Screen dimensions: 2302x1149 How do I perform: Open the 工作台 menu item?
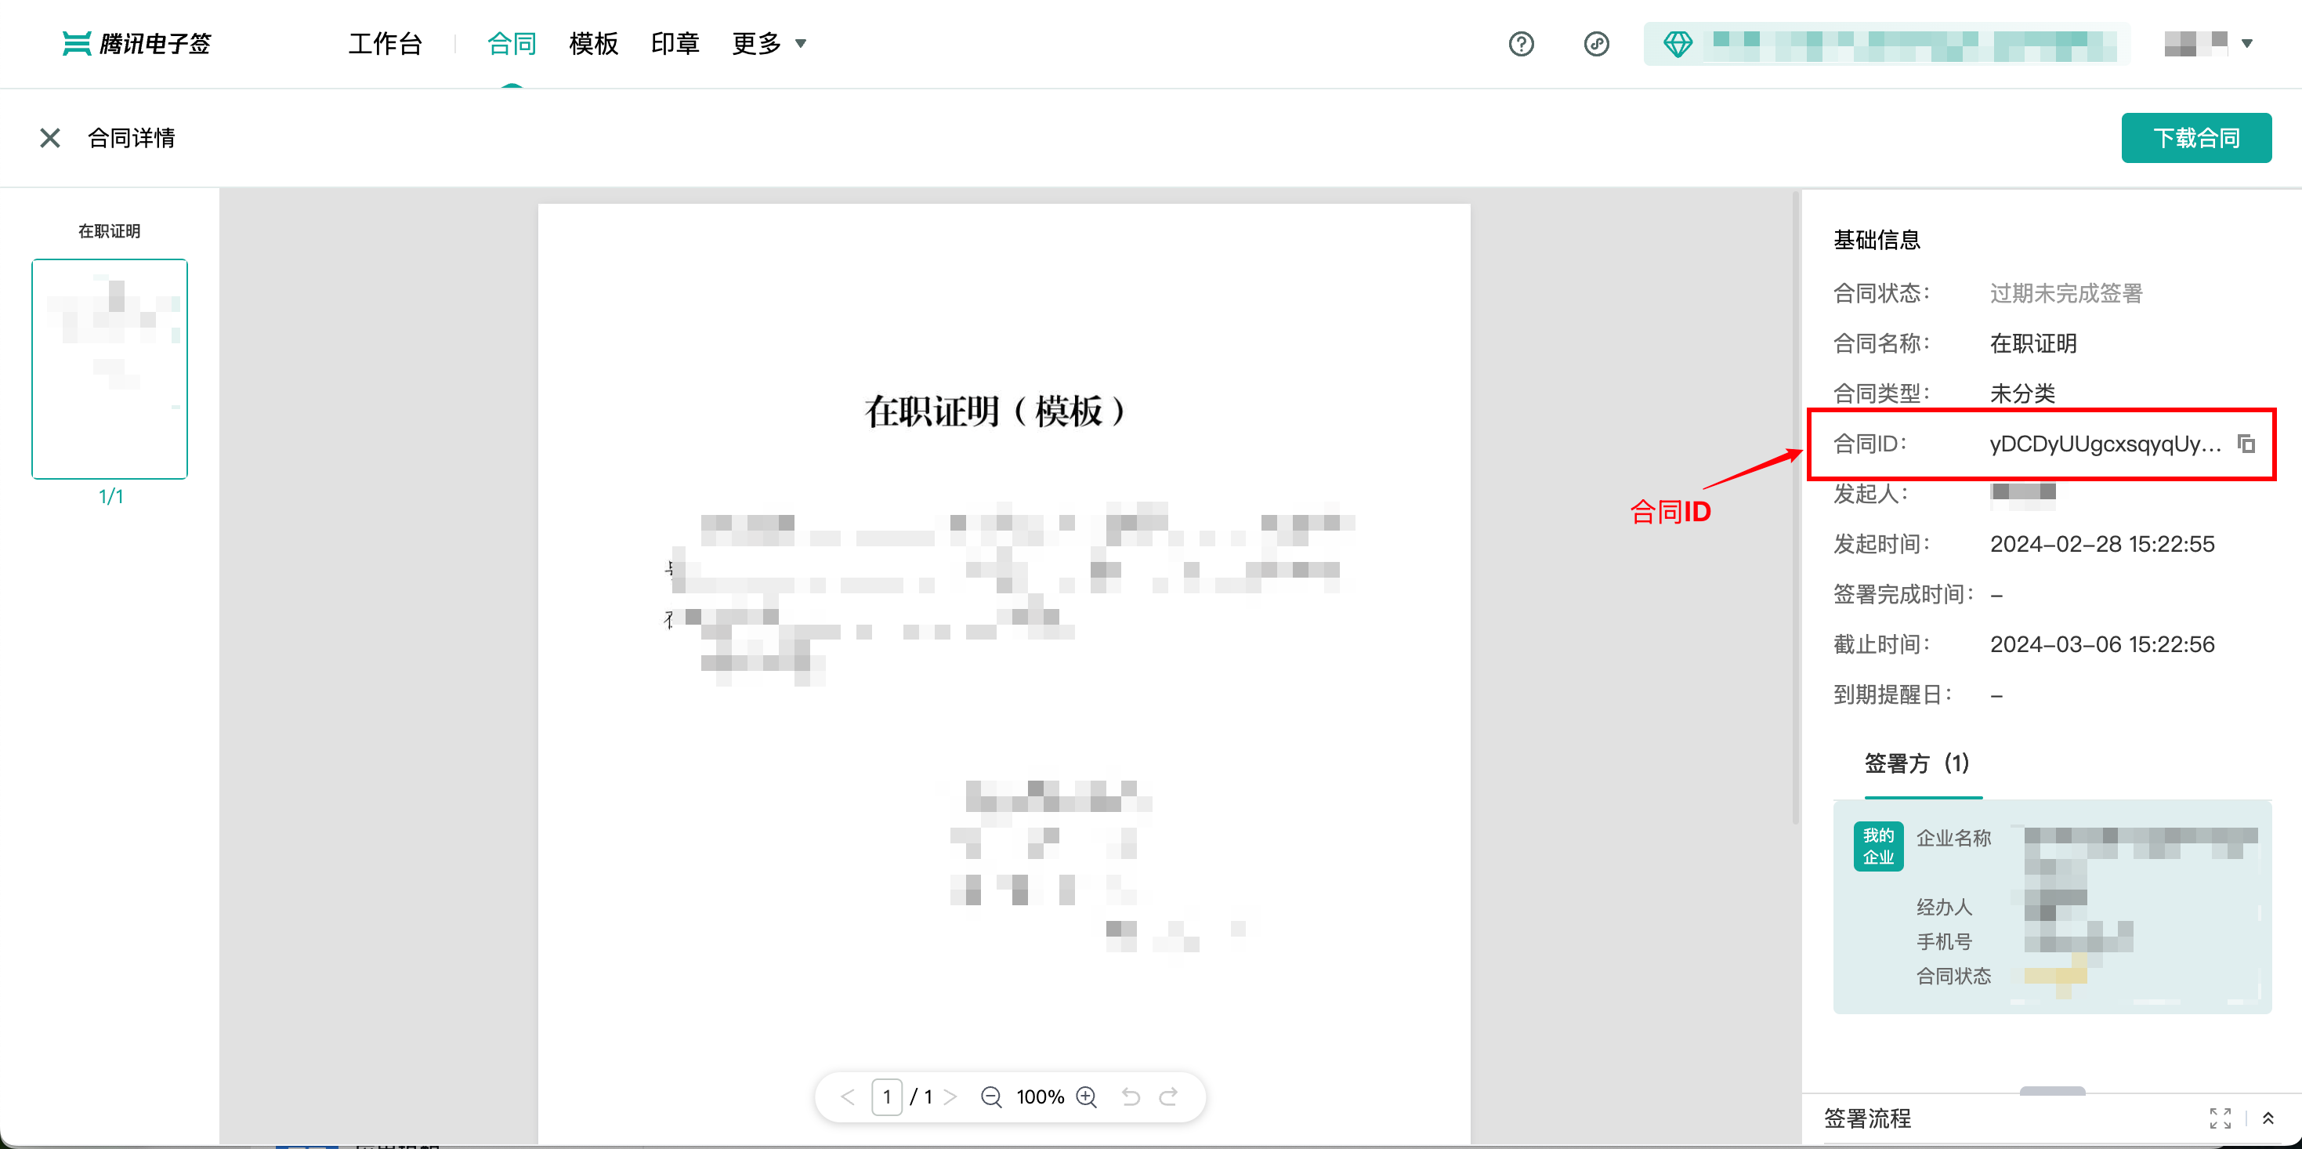(385, 43)
